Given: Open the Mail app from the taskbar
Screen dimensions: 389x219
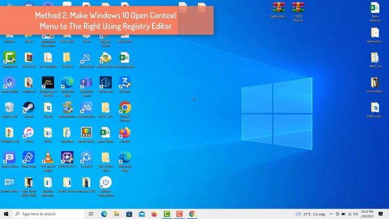Looking at the screenshot, I should tap(142, 214).
